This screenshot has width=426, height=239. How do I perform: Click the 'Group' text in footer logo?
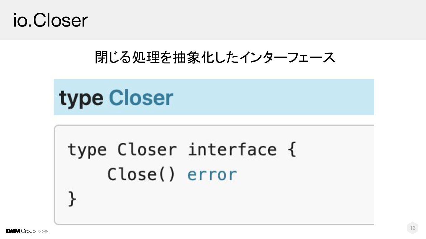[x=28, y=231]
